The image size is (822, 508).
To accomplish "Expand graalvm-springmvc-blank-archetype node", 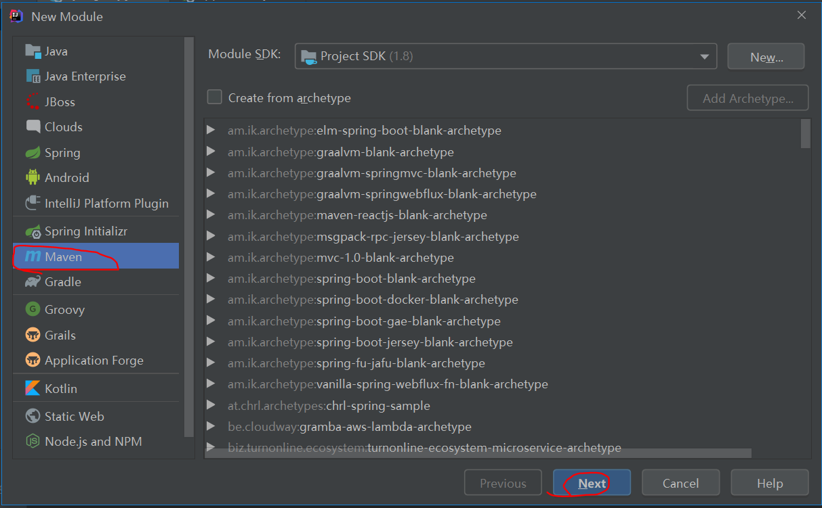I will (211, 172).
